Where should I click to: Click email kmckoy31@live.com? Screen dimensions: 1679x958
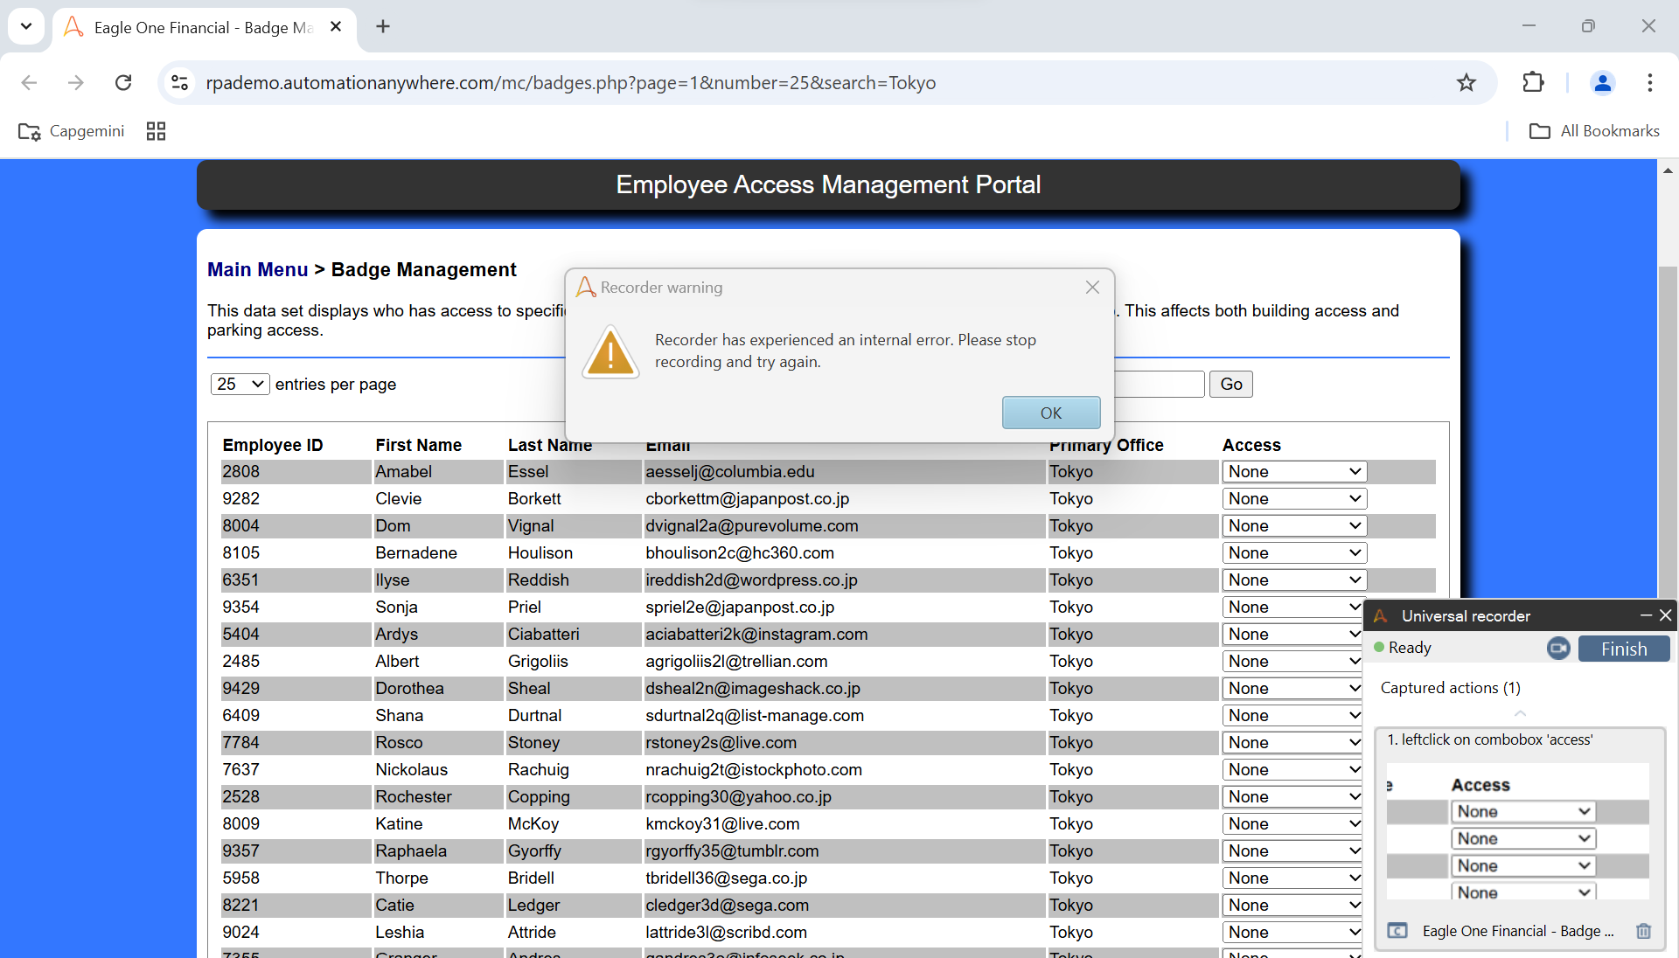[x=722, y=824]
